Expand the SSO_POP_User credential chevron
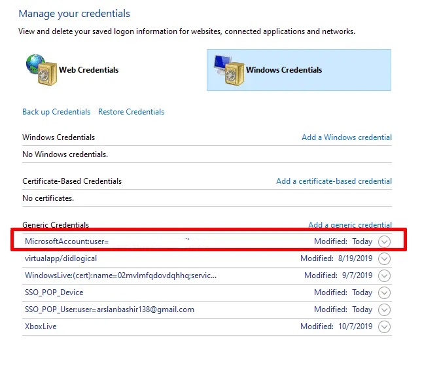Screen dimensions: 439x371 tap(385, 309)
